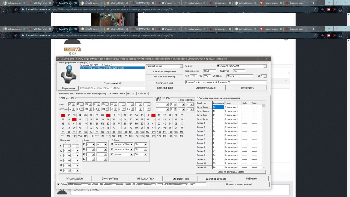Screen dimensions: 350x197
Task: Open the Схема MMJOY2.ATMEGA32U4 dropdown
Action: pos(265,66)
